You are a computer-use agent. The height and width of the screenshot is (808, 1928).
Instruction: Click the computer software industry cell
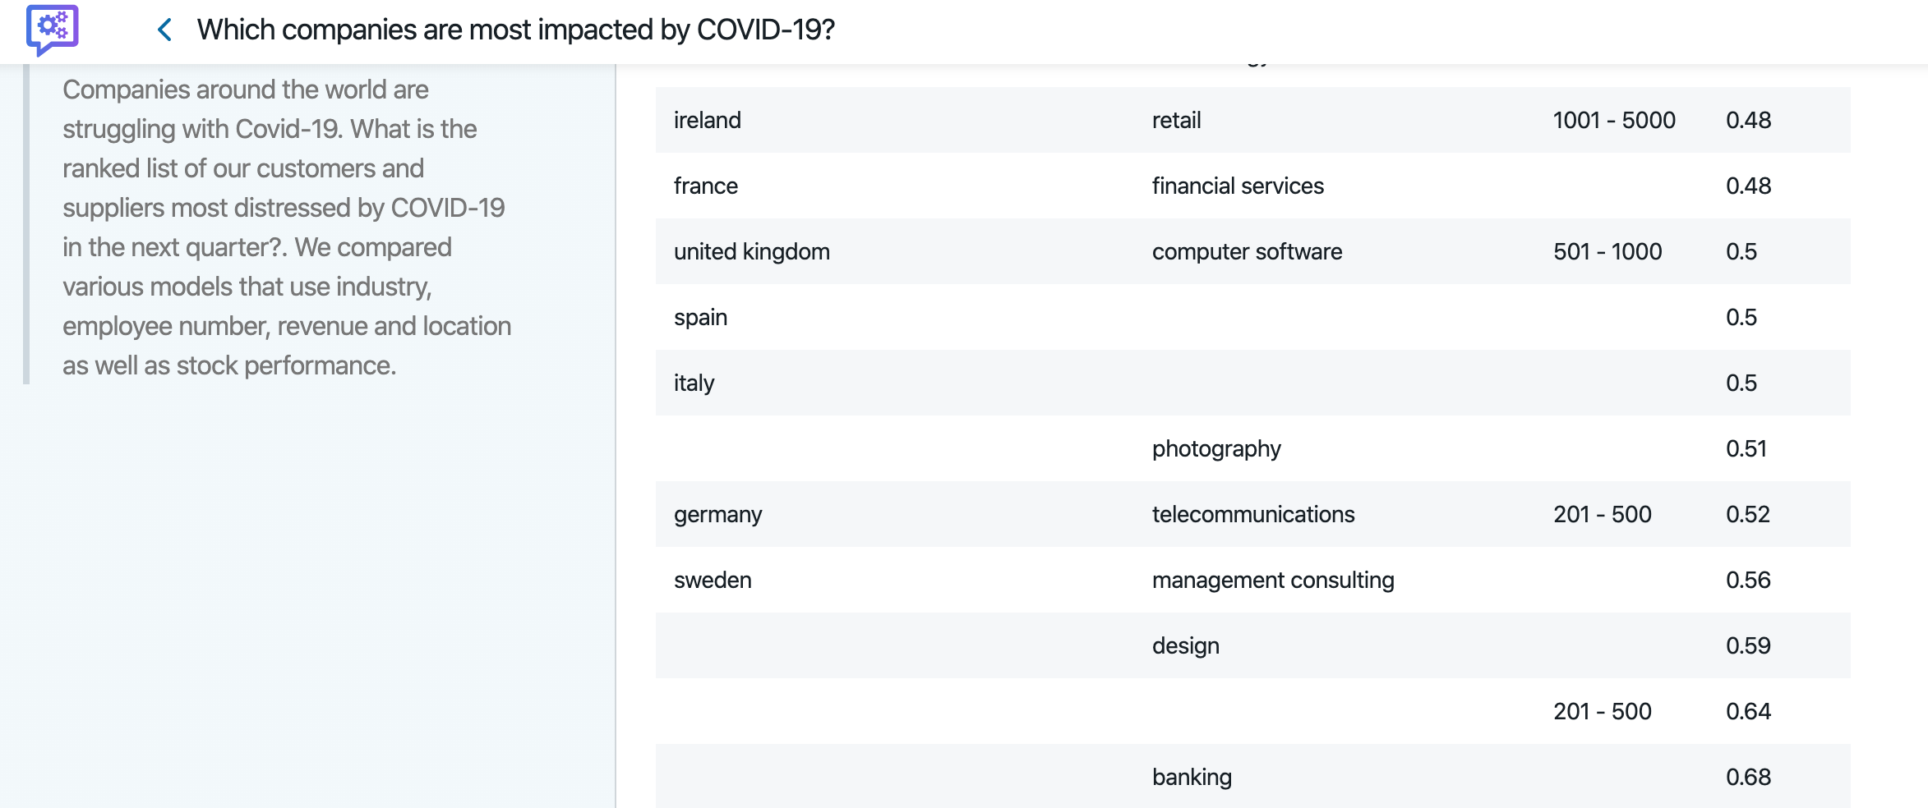tap(1247, 252)
